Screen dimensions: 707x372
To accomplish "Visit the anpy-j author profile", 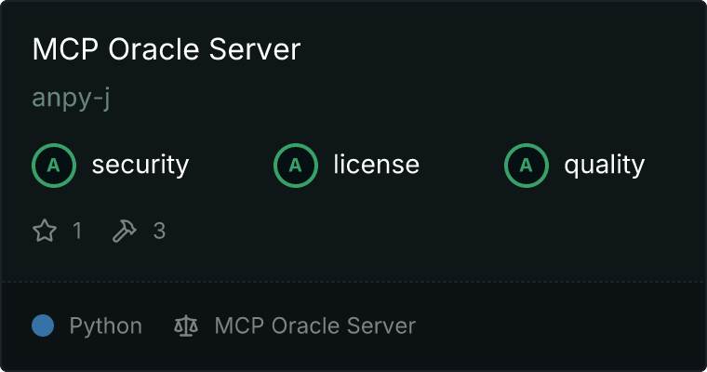I will click(x=72, y=98).
